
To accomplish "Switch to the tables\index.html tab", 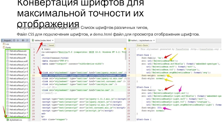I will [x=43, y=40].
